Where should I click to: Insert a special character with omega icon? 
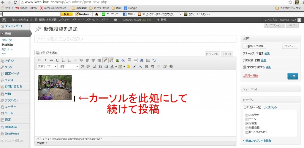[x=100, y=66]
